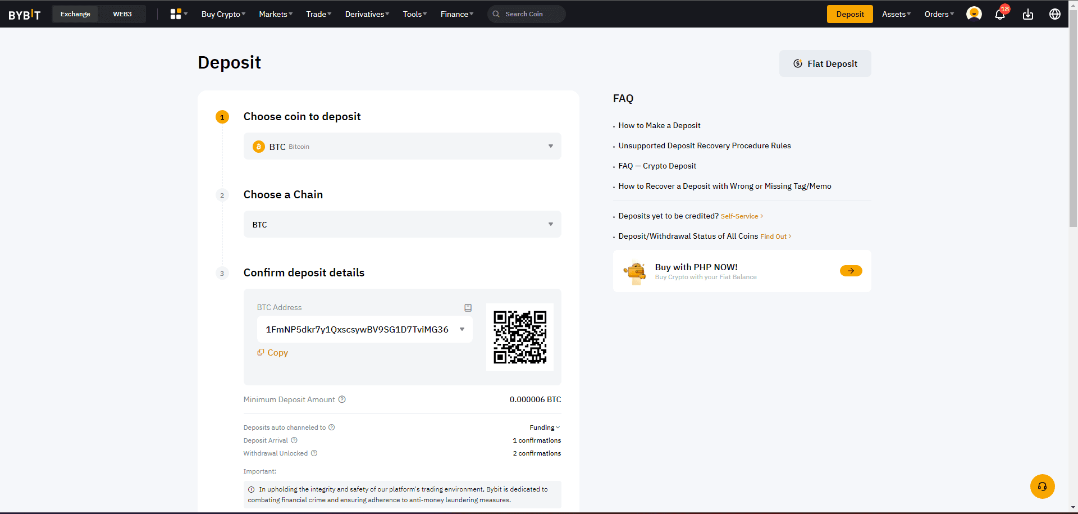Screen dimensions: 1078x514
Task: Click the Buy with PHP NOW! banner title
Action: [x=696, y=267]
